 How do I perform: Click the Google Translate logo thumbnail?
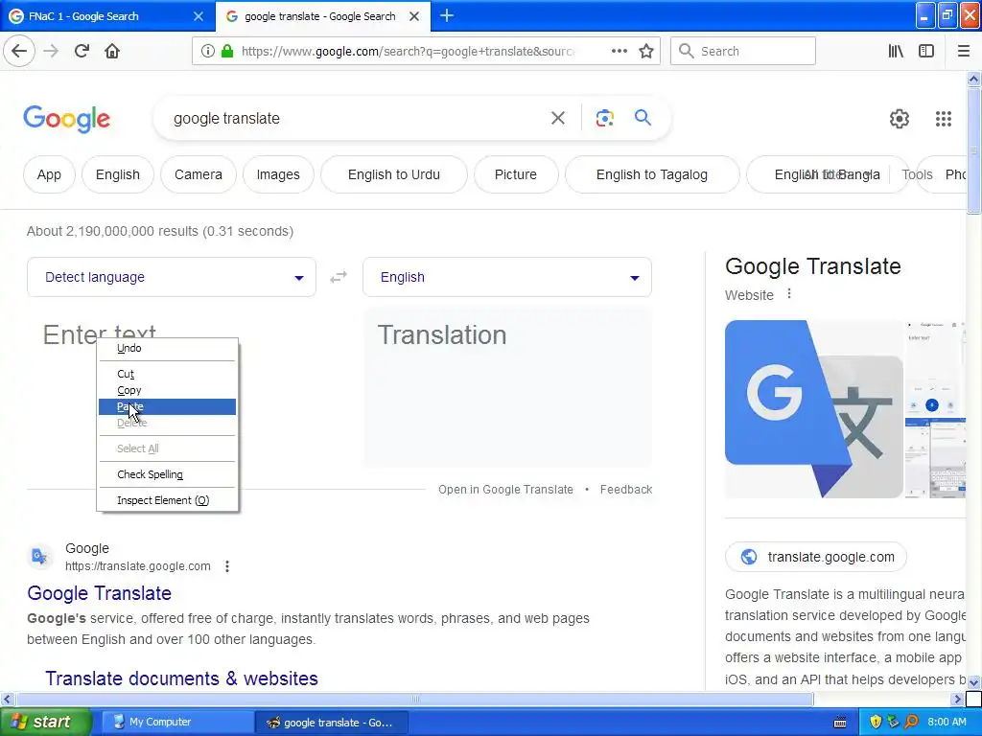(x=814, y=409)
